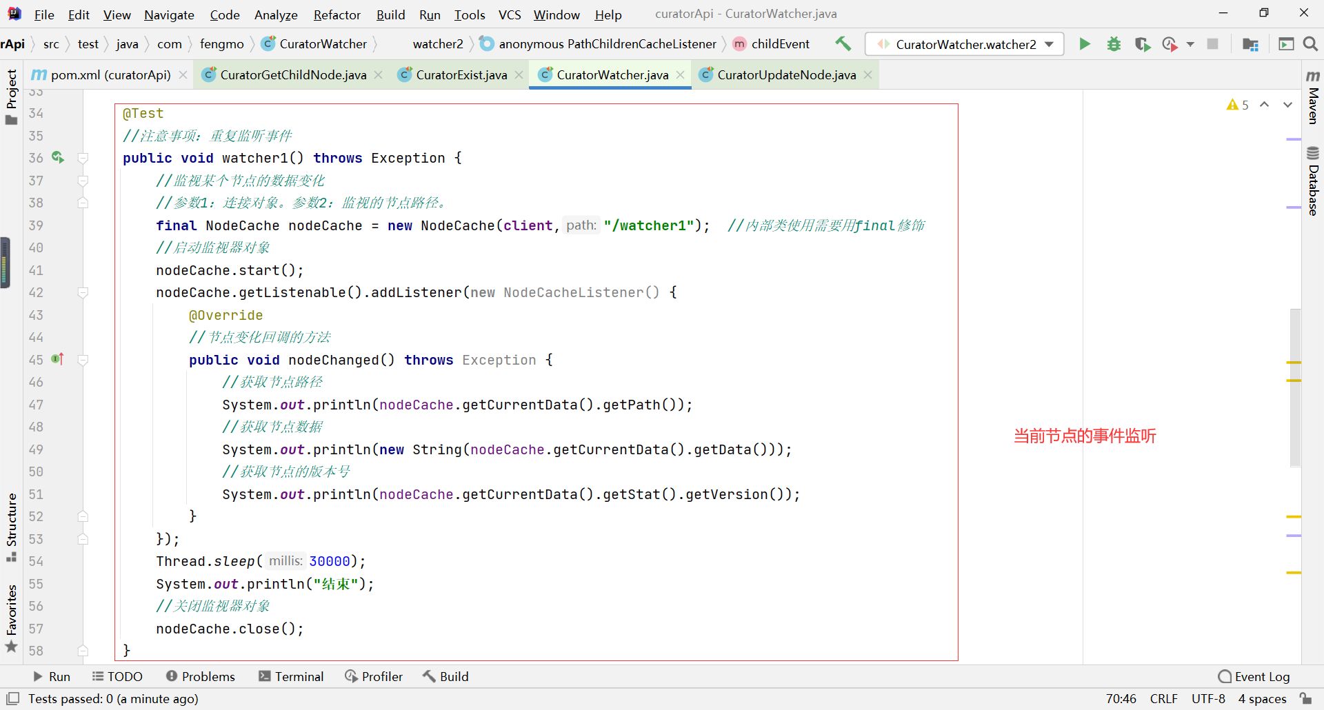Viewport: 1324px width, 710px height.
Task: Collapse watcher1 method fold at line 36
Action: [83, 158]
